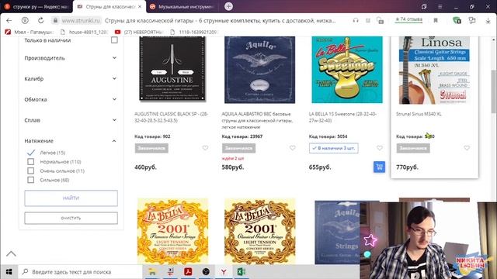Screen dimensions: 497x279
Task: Open the 1118-1639921209 bookmark
Action: pos(193,32)
